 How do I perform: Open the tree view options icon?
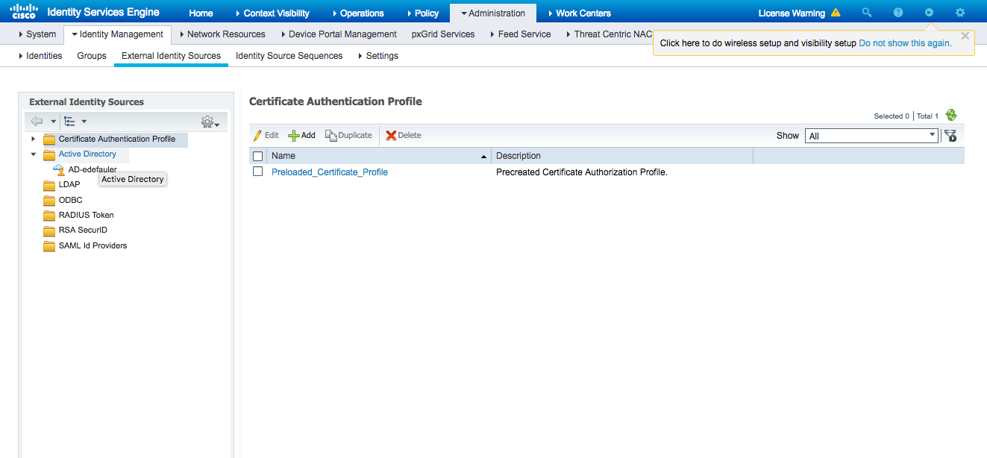click(70, 121)
